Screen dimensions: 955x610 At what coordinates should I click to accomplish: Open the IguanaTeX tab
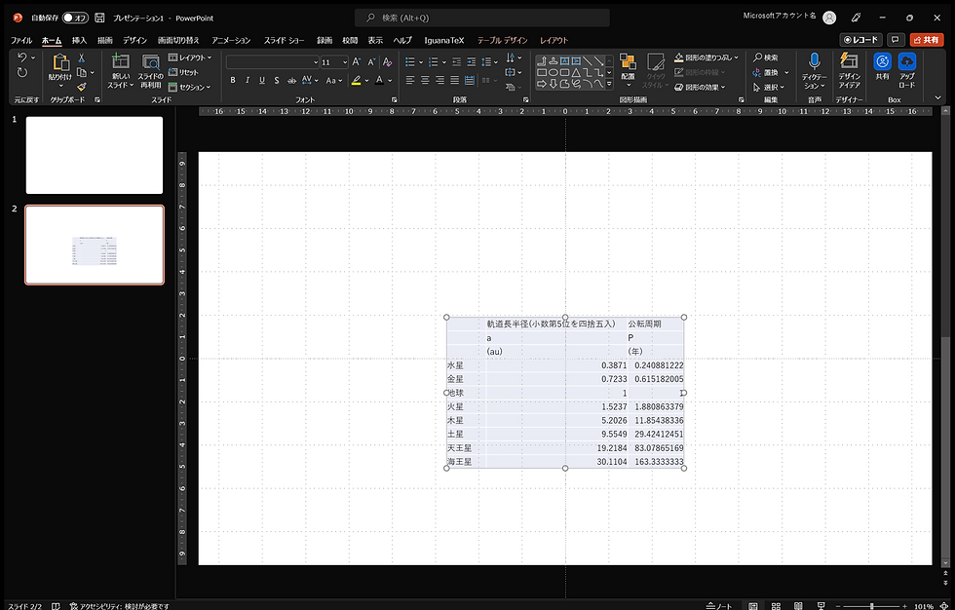pyautogui.click(x=444, y=40)
